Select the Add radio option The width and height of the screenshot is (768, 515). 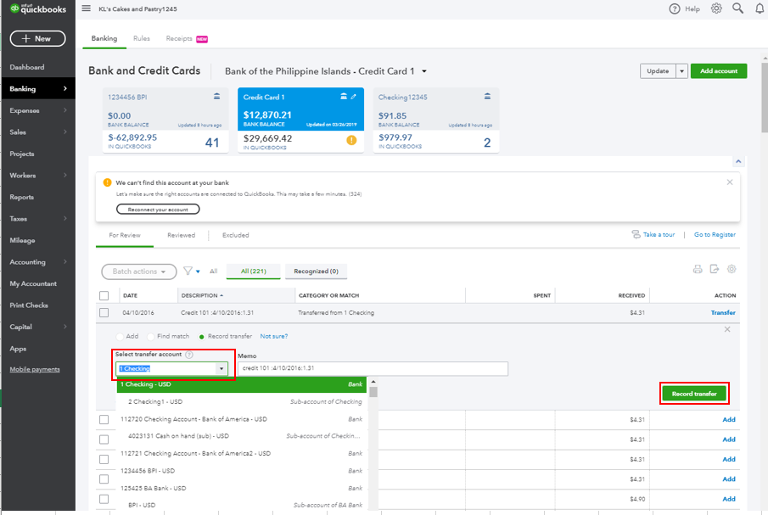120,337
